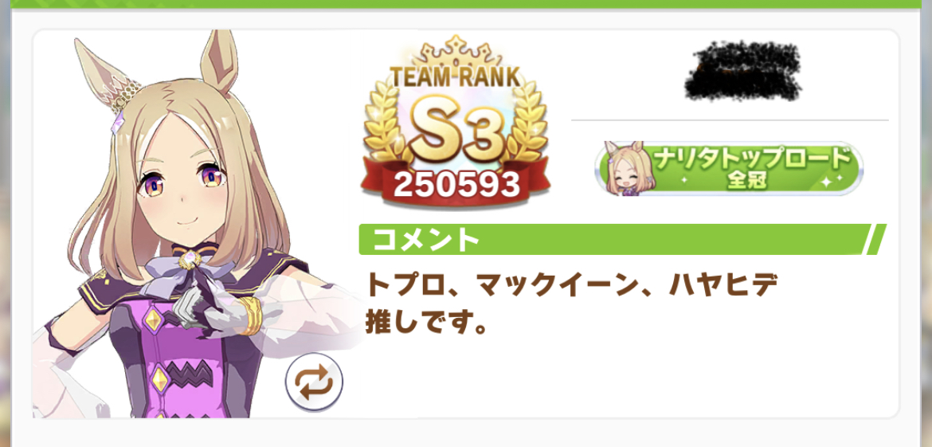This screenshot has height=447, width=932.
Task: Select the red ribbon showing 250593 score
Action: click(456, 185)
